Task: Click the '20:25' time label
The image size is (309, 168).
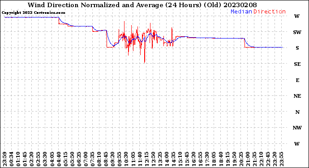Action: click(240, 159)
